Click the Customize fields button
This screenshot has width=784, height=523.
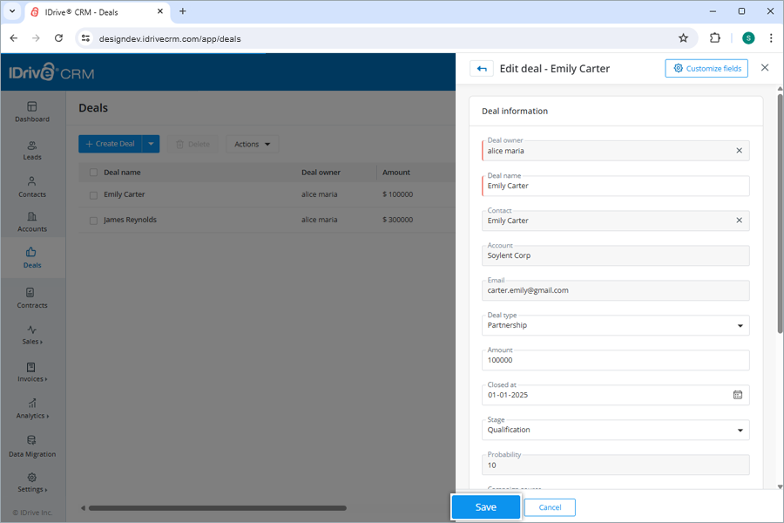[x=706, y=68]
